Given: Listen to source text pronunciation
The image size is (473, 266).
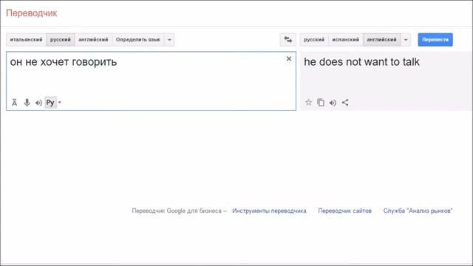Looking at the screenshot, I should [x=38, y=103].
